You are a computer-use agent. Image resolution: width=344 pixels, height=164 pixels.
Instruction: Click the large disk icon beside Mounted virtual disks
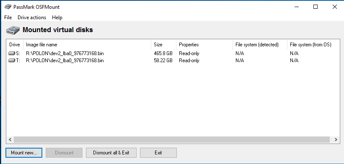tap(13, 30)
